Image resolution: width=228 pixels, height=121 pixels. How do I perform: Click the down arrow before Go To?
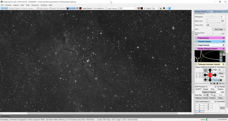click(217, 83)
